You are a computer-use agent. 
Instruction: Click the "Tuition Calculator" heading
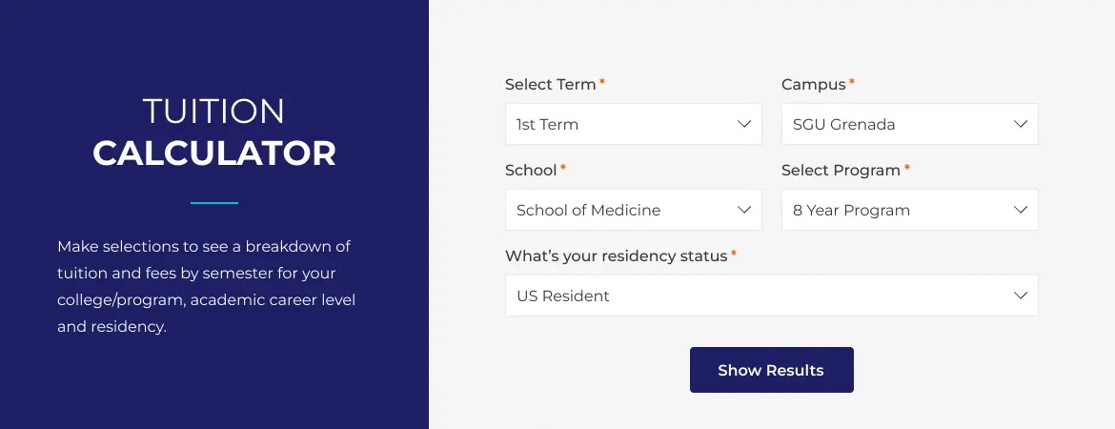click(214, 133)
